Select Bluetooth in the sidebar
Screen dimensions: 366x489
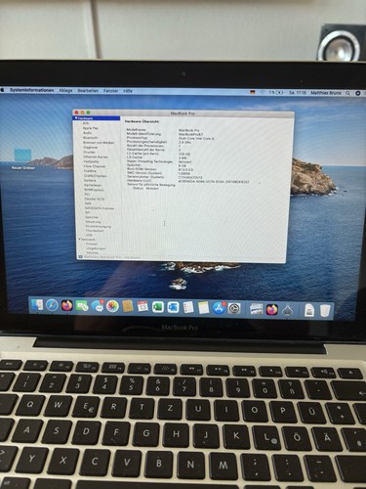tap(90, 138)
